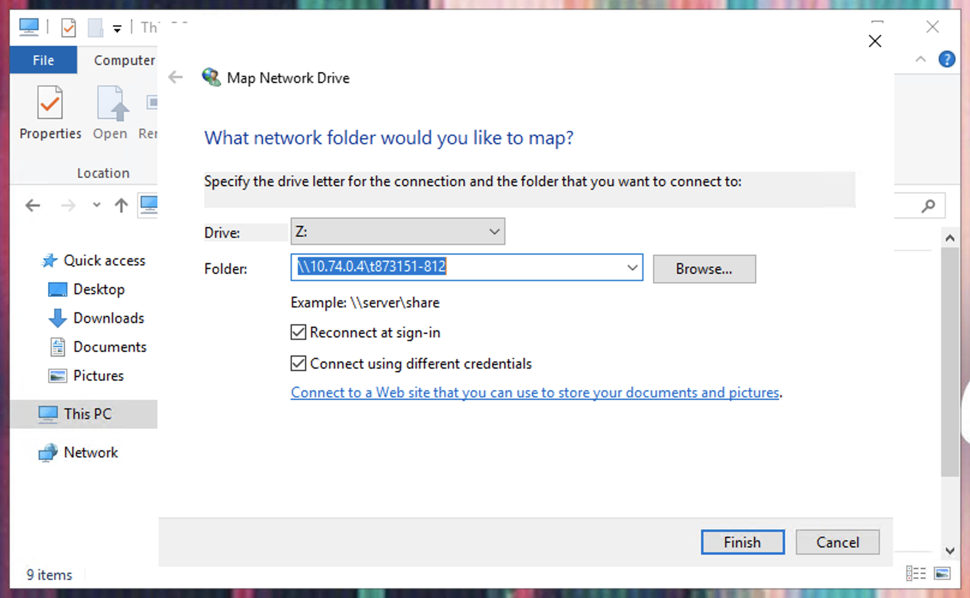970x598 pixels.
Task: Click the properties checkmark quick access icon
Action: (68, 28)
